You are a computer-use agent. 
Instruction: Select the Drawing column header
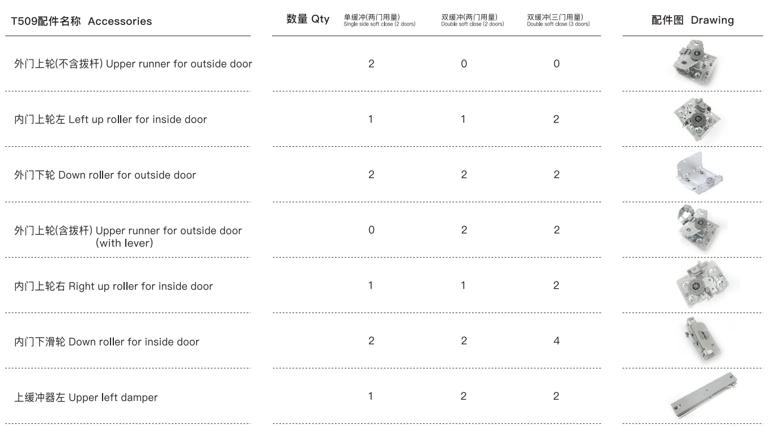pyautogui.click(x=693, y=20)
